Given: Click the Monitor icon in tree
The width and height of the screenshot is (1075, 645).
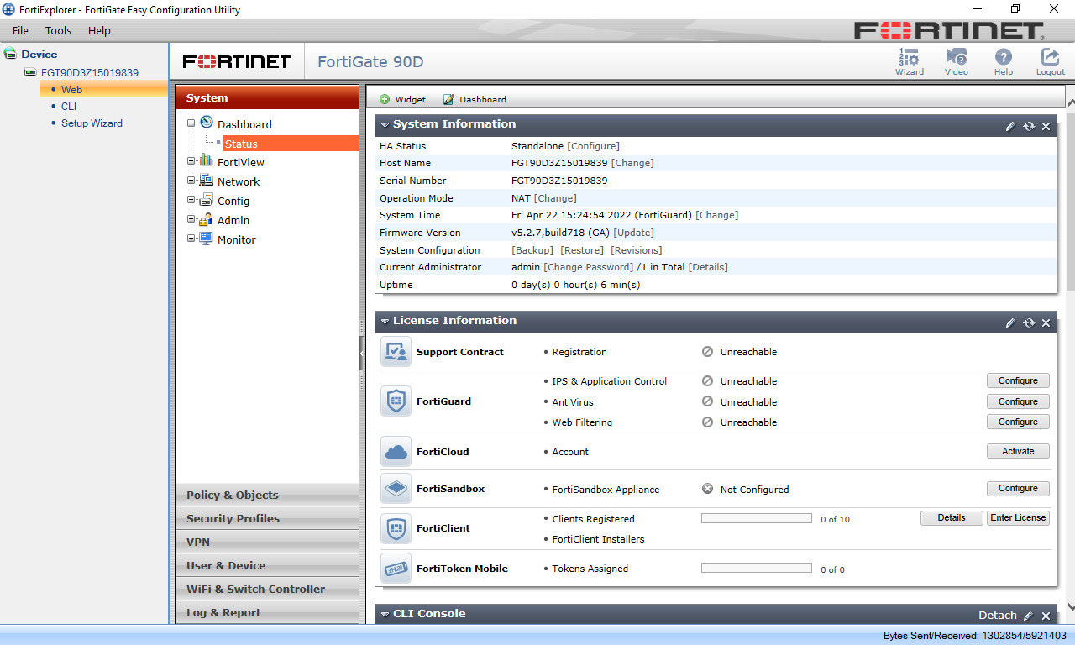Looking at the screenshot, I should point(206,239).
